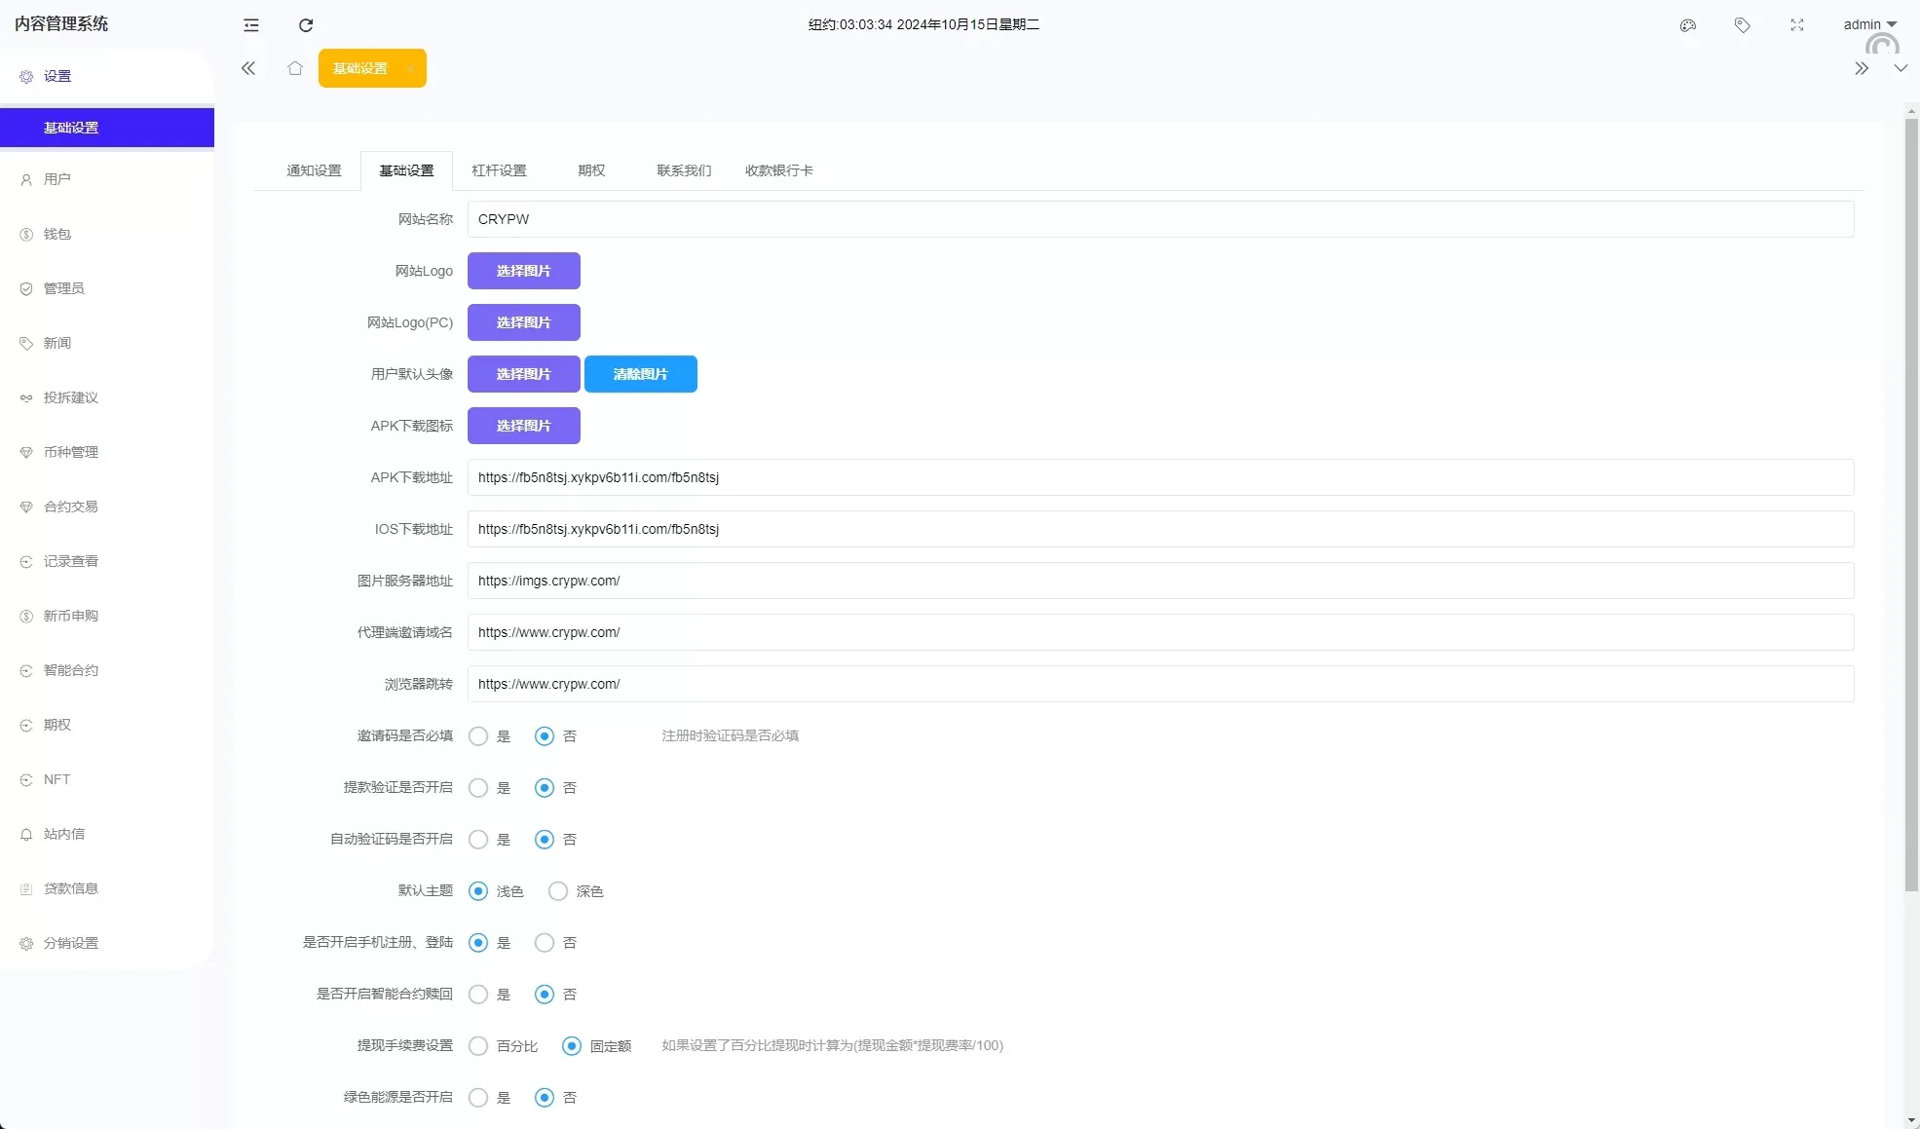Choose 百分比 for withdrawal fee setting
Screen dimensions: 1920x1129
tap(478, 1046)
